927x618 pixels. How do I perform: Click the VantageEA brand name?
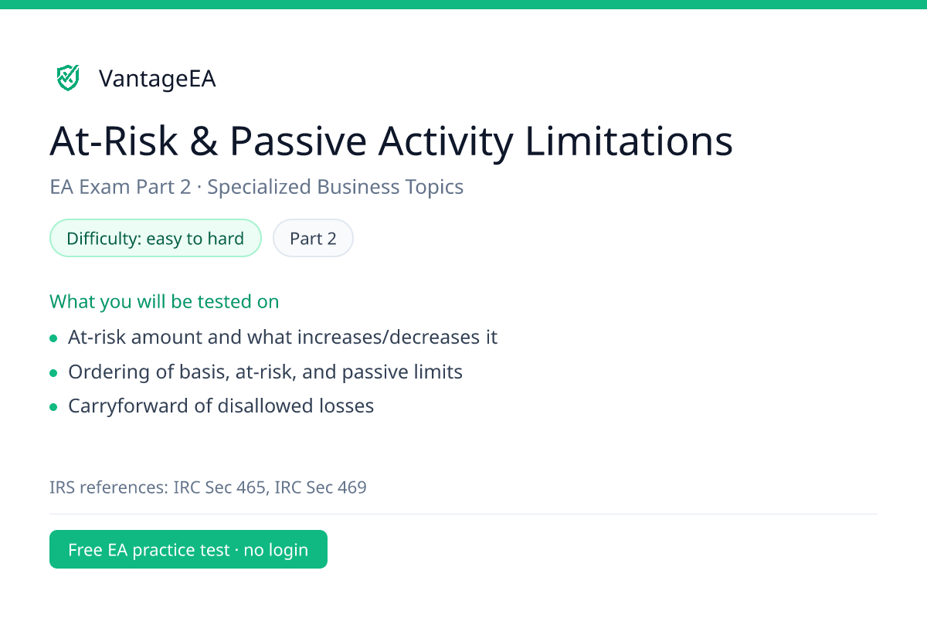tap(157, 79)
